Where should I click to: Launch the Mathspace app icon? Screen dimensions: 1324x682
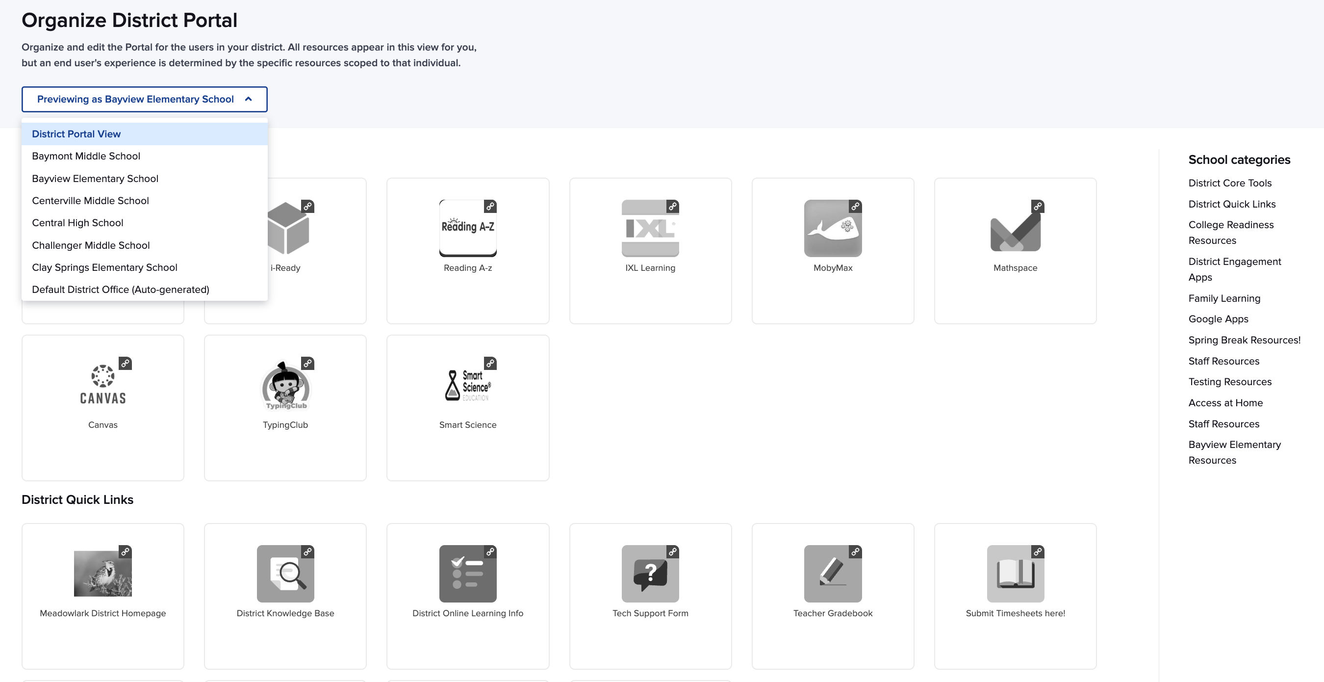[1015, 228]
